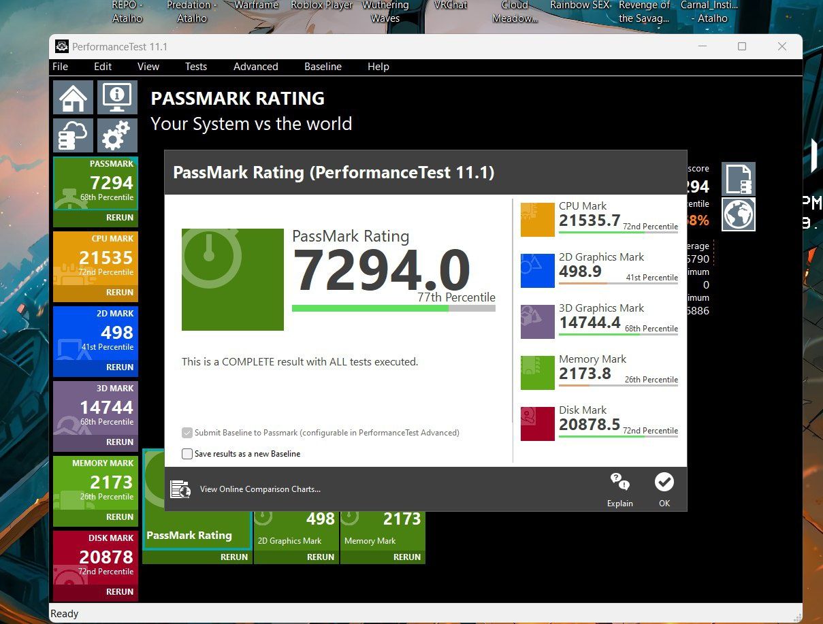823x624 pixels.
Task: Rerun under bottom 2D Graphics Mark tile
Action: [321, 557]
